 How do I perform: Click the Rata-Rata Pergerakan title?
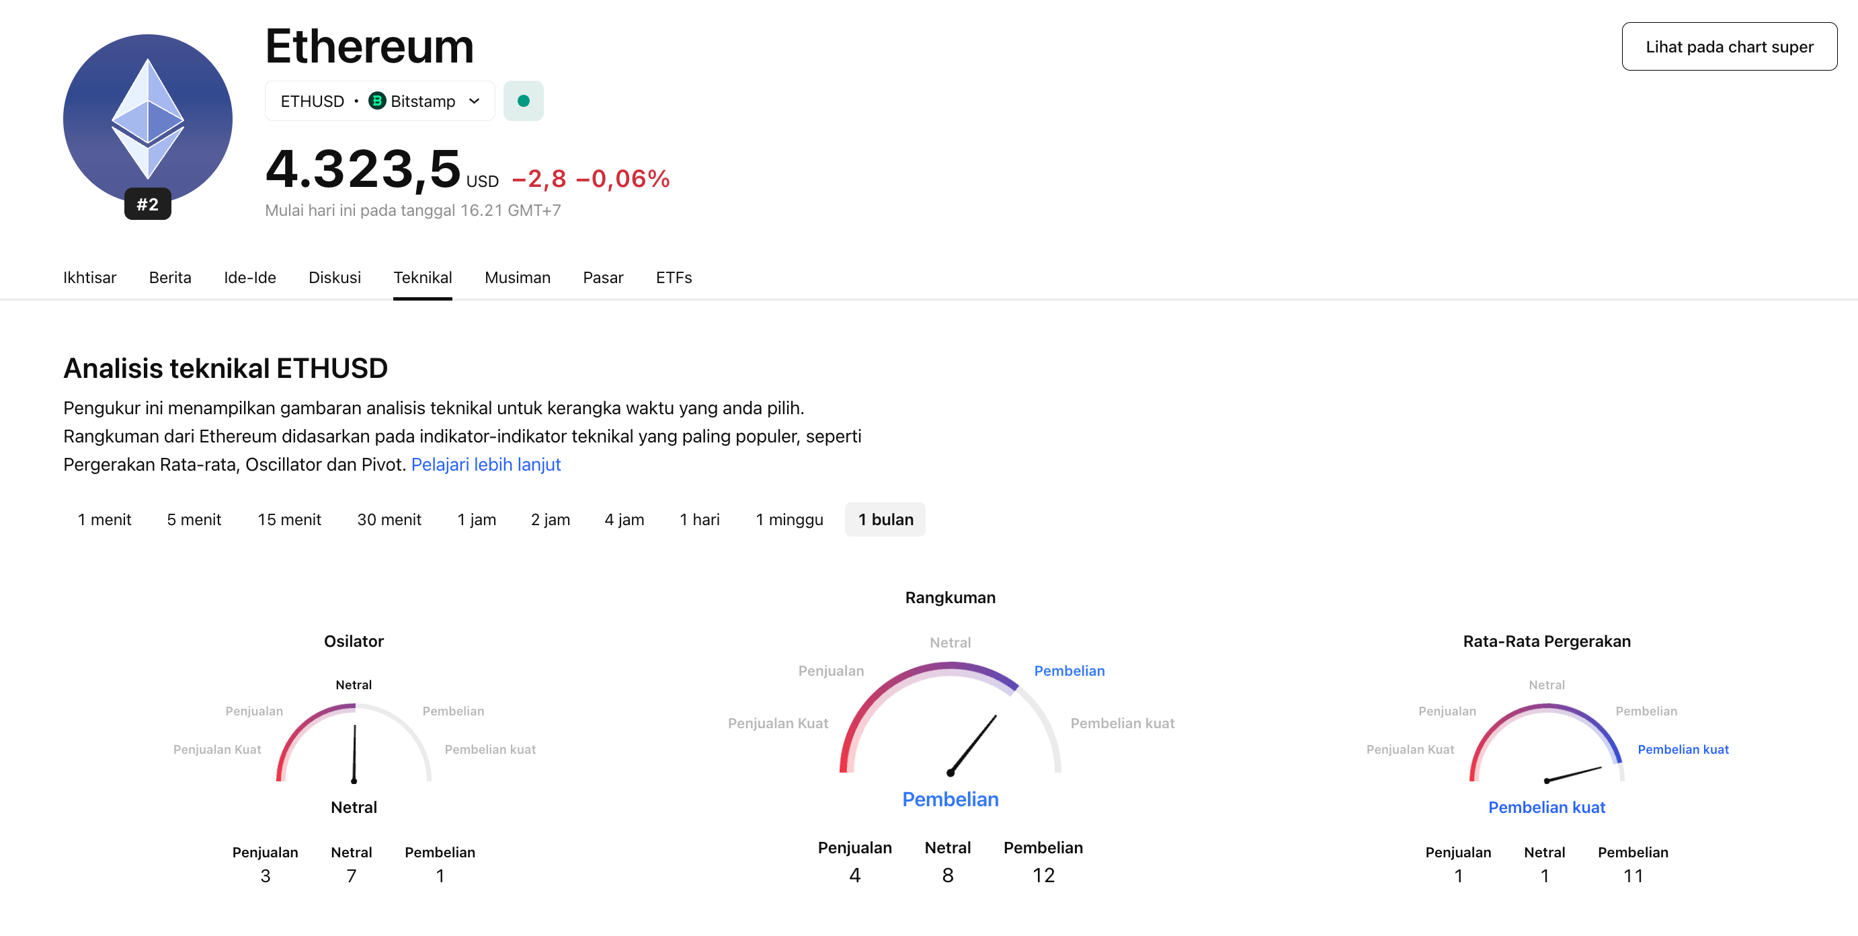1546,641
